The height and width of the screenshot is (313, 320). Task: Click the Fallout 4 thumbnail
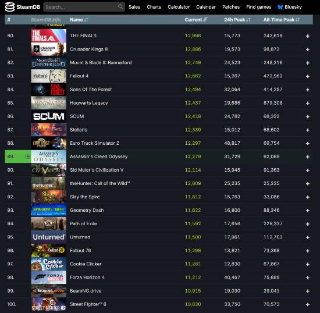point(48,76)
